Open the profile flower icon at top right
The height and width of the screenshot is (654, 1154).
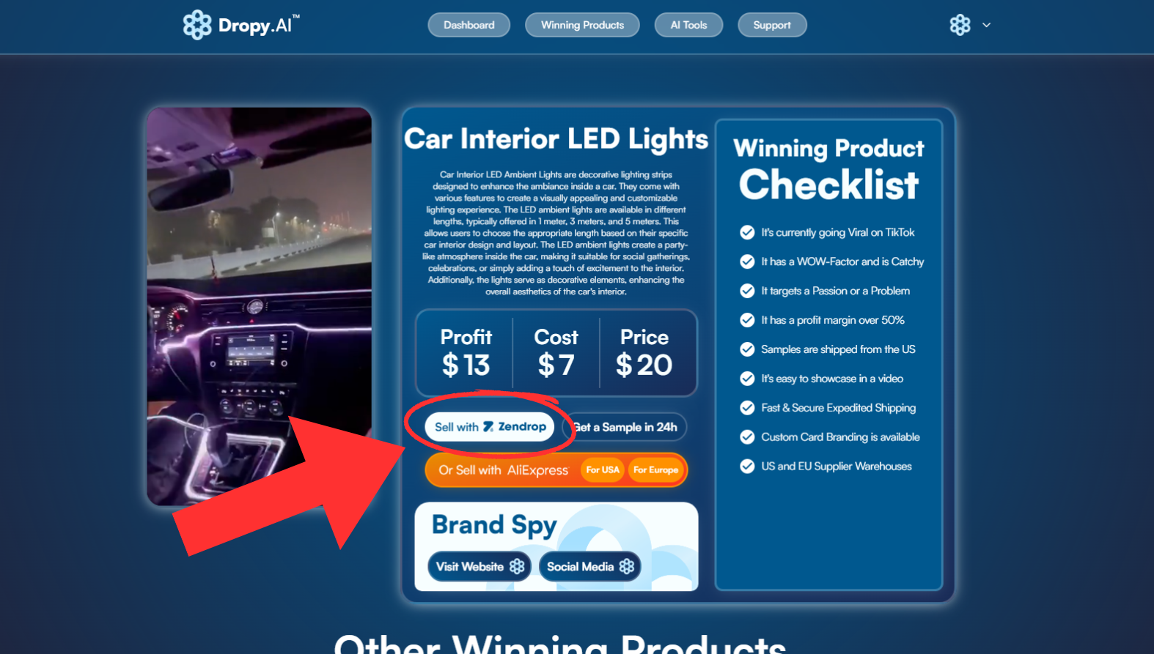(x=960, y=25)
